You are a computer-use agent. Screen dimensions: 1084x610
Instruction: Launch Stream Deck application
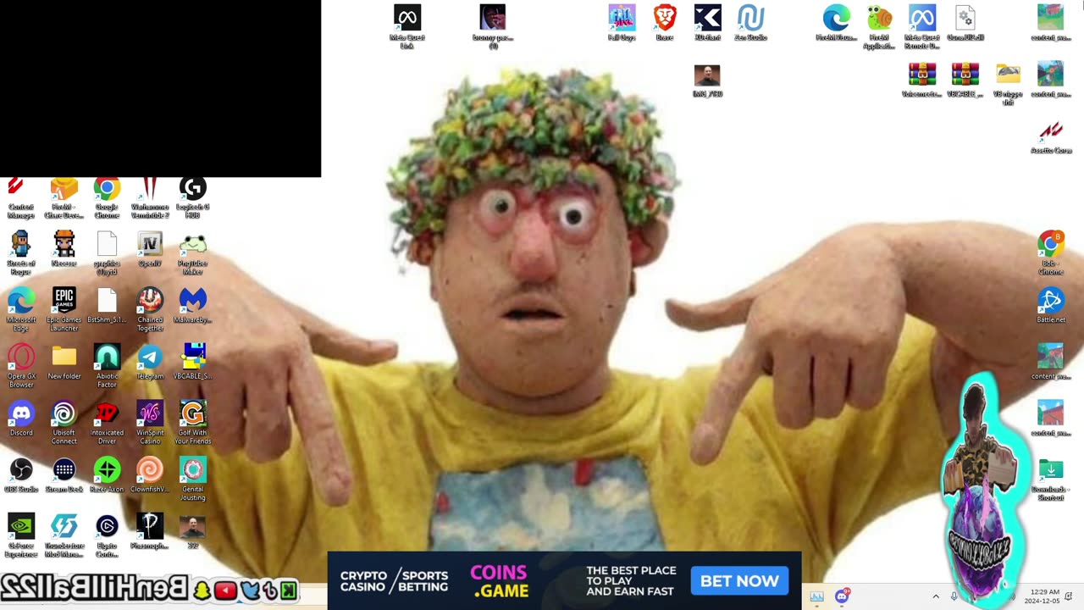(64, 475)
